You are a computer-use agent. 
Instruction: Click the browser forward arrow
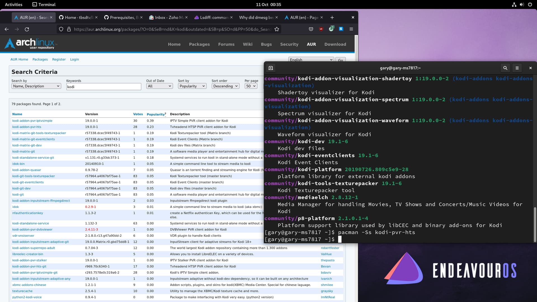(17, 29)
